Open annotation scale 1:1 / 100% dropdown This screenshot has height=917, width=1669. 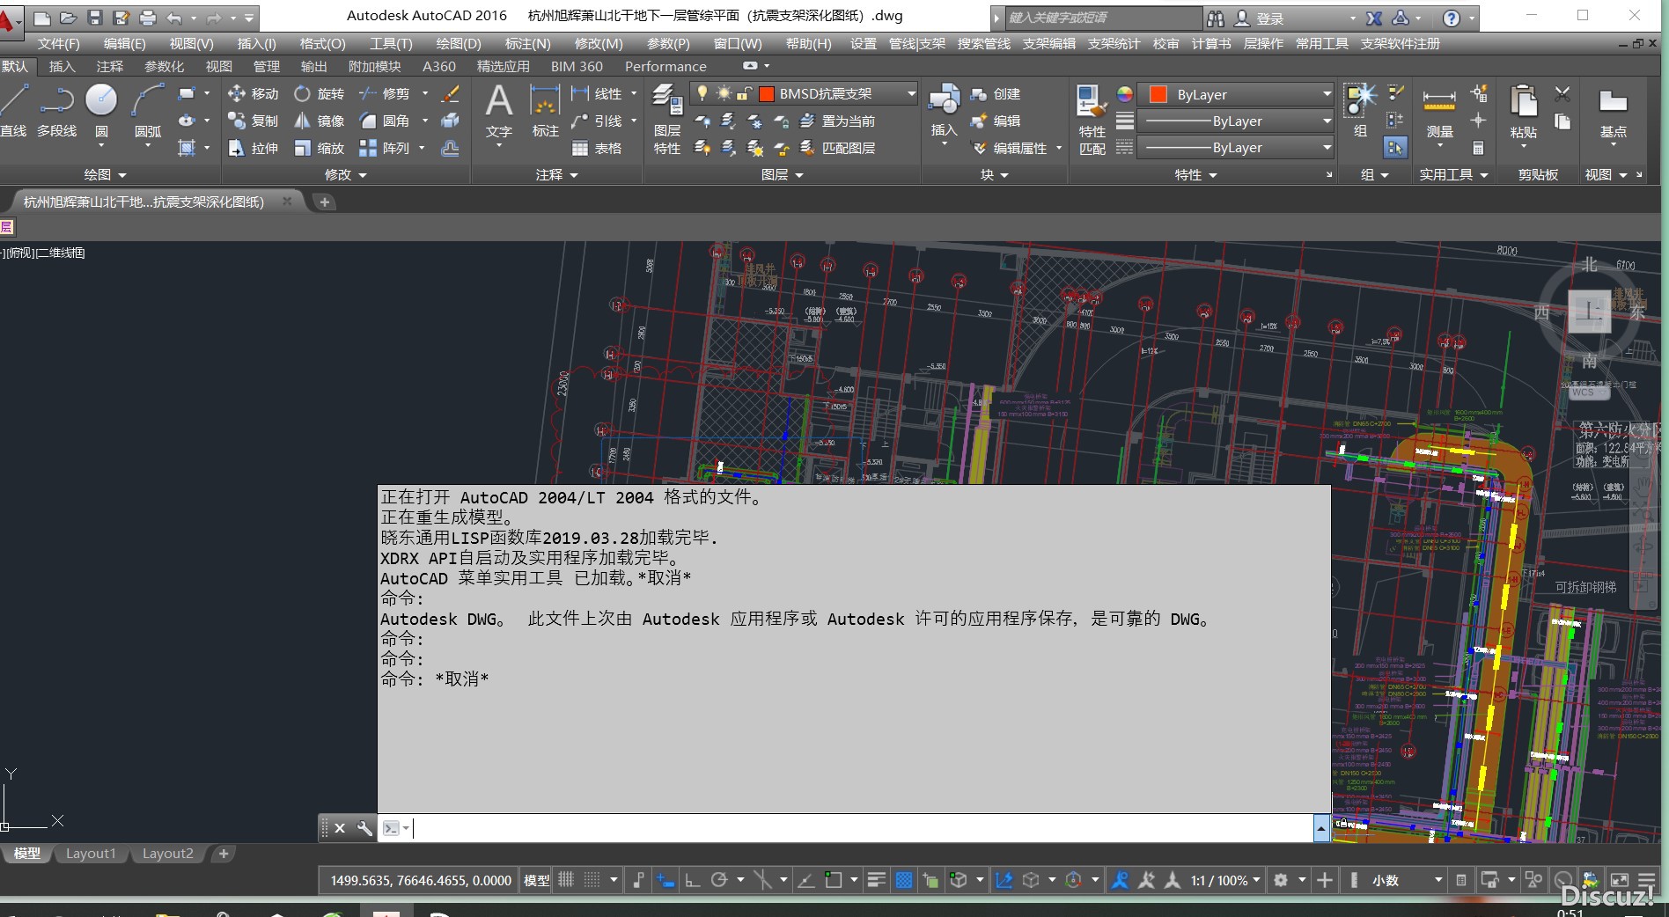tap(1225, 880)
